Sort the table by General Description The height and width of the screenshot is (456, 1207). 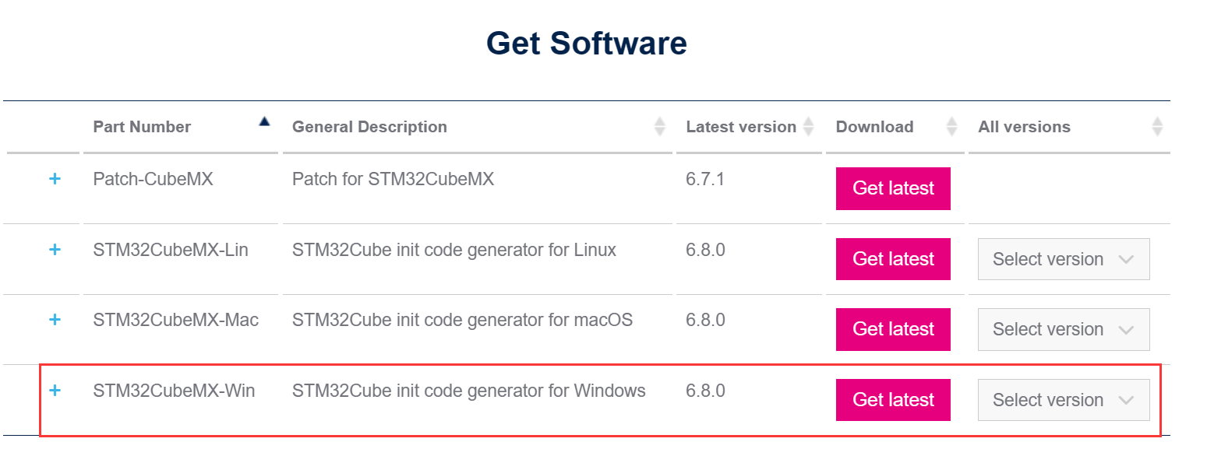(660, 126)
